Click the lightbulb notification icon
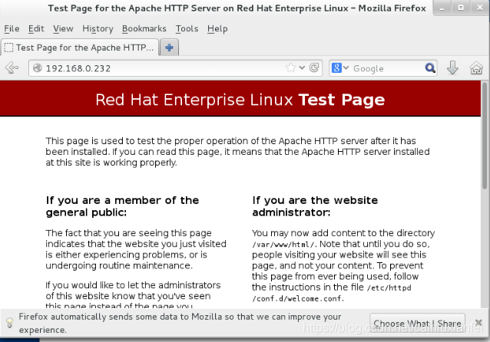 (x=10, y=323)
